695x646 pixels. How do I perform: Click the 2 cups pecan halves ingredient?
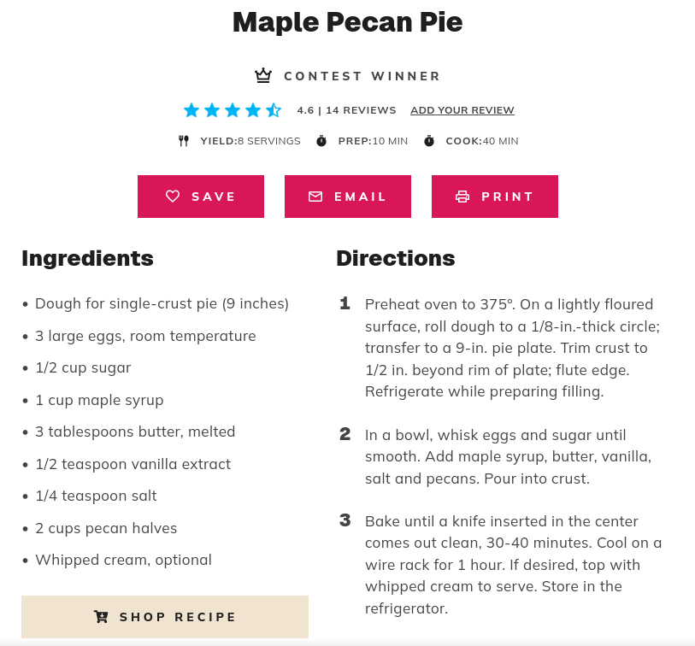click(x=106, y=528)
